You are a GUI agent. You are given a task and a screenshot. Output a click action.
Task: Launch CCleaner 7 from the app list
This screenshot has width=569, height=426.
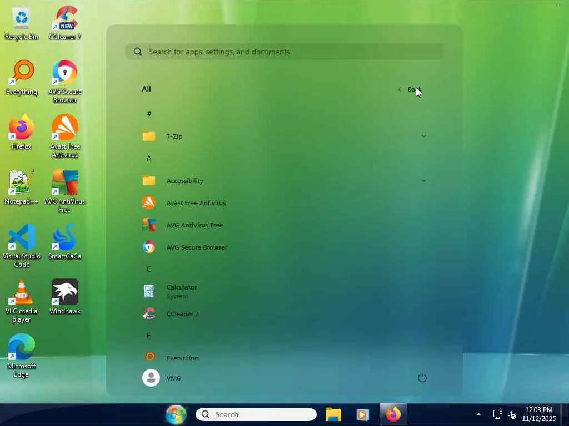click(x=284, y=314)
